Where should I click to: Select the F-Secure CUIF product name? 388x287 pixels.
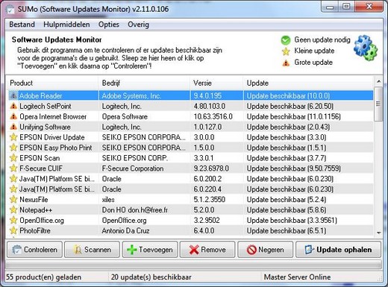41,168
